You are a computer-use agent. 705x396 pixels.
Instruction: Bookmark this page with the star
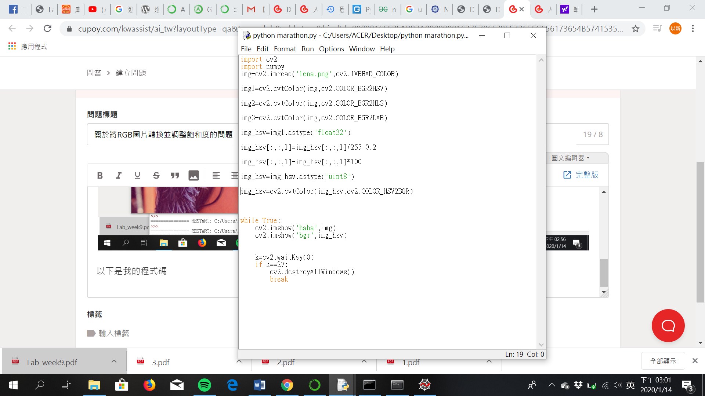click(636, 29)
